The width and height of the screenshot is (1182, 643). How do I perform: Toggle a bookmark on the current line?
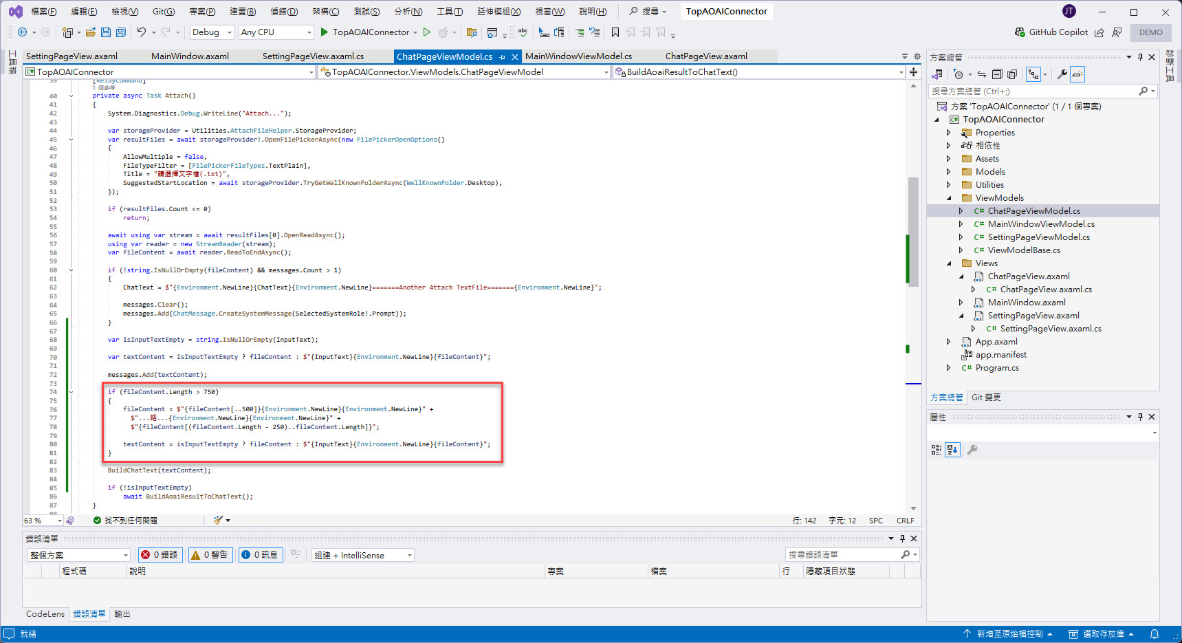click(615, 32)
